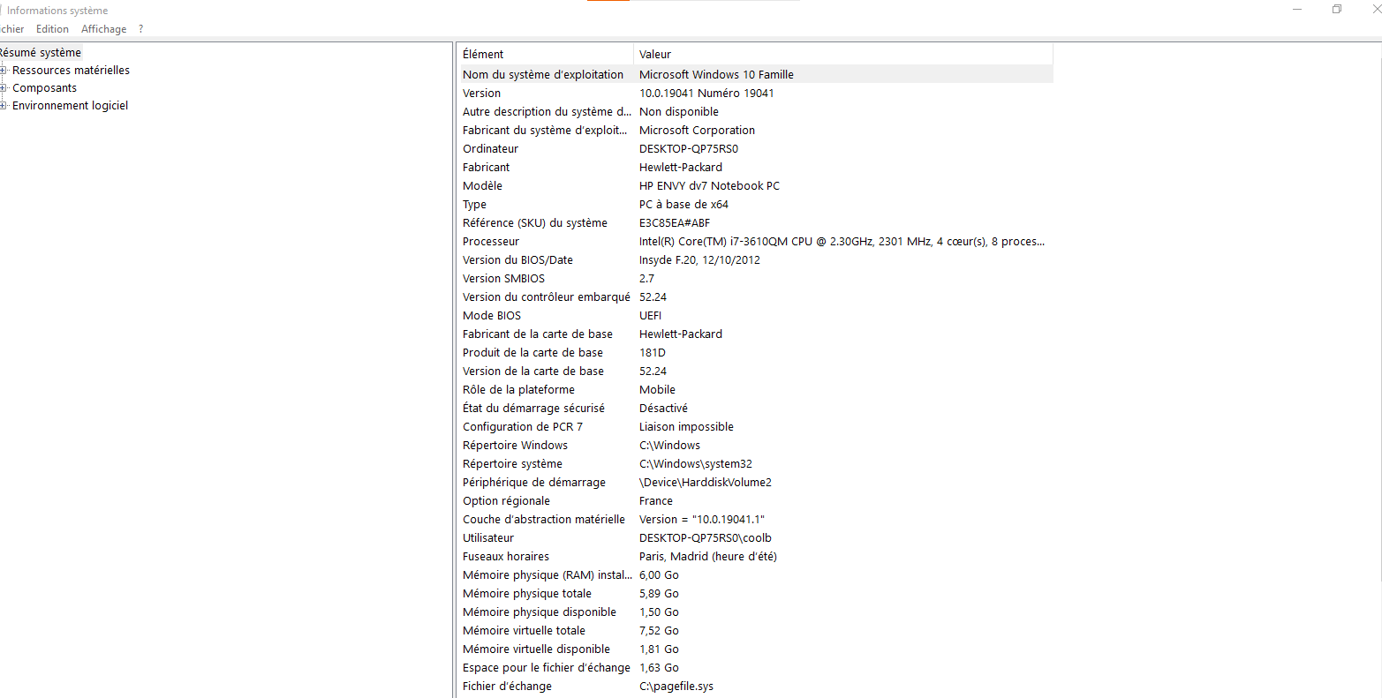The width and height of the screenshot is (1382, 698).
Task: Select the Configuration de PCR 7 row
Action: (755, 427)
